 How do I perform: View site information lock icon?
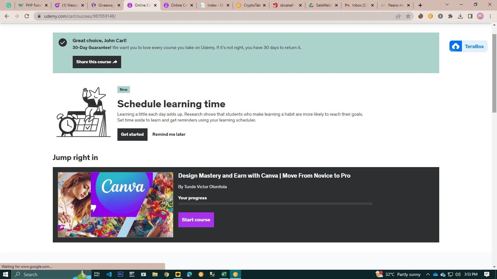click(x=39, y=16)
